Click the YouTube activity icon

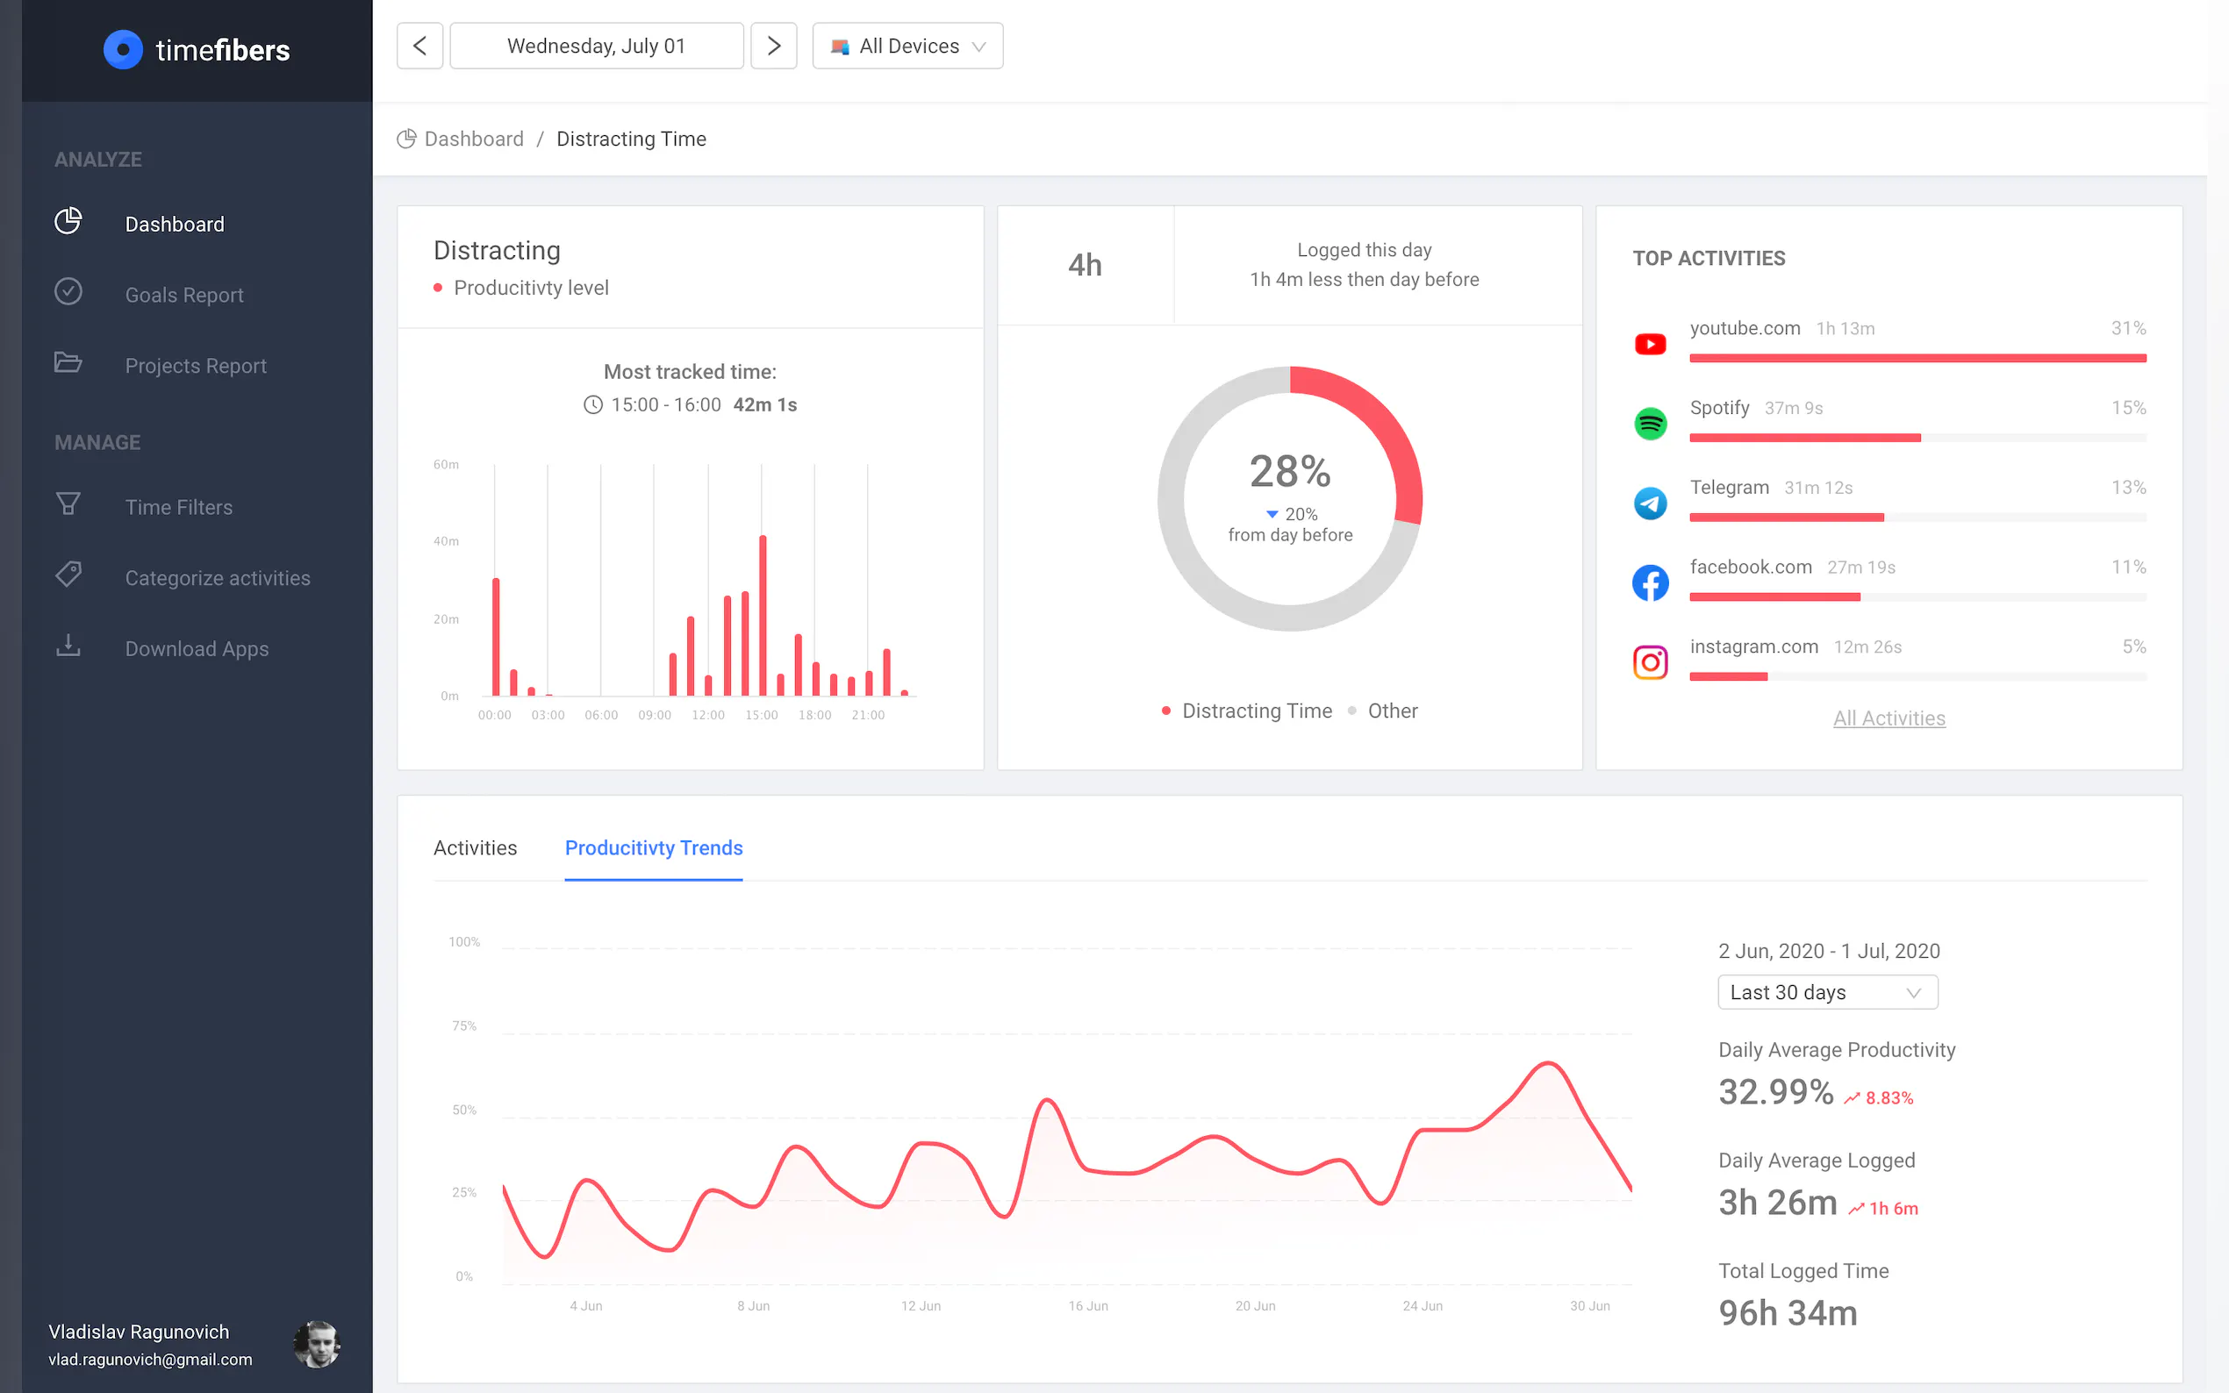1650,344
